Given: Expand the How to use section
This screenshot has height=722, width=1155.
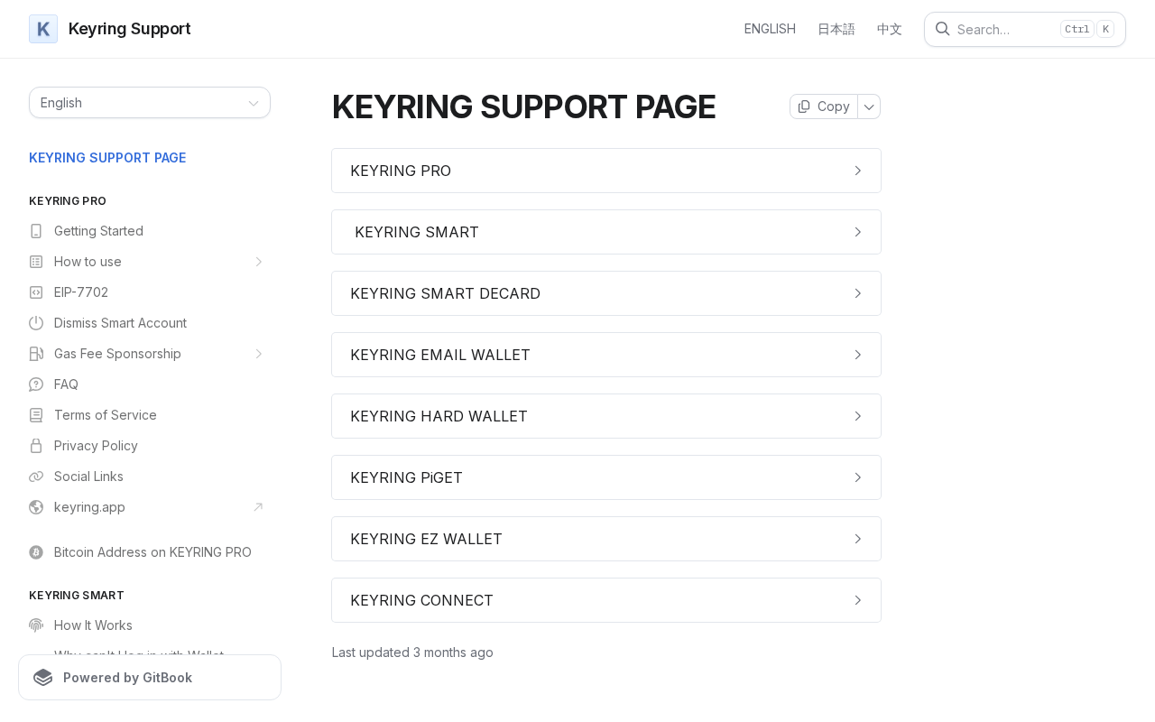Looking at the screenshot, I should (x=258, y=262).
